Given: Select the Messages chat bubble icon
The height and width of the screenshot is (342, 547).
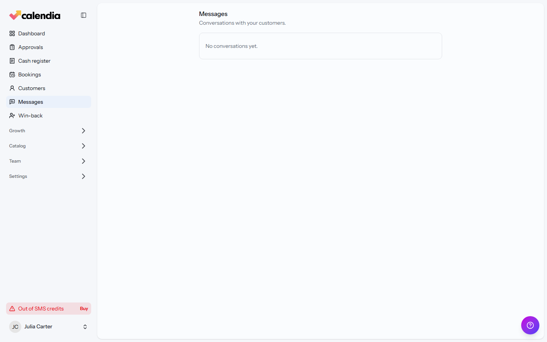Looking at the screenshot, I should [x=12, y=102].
